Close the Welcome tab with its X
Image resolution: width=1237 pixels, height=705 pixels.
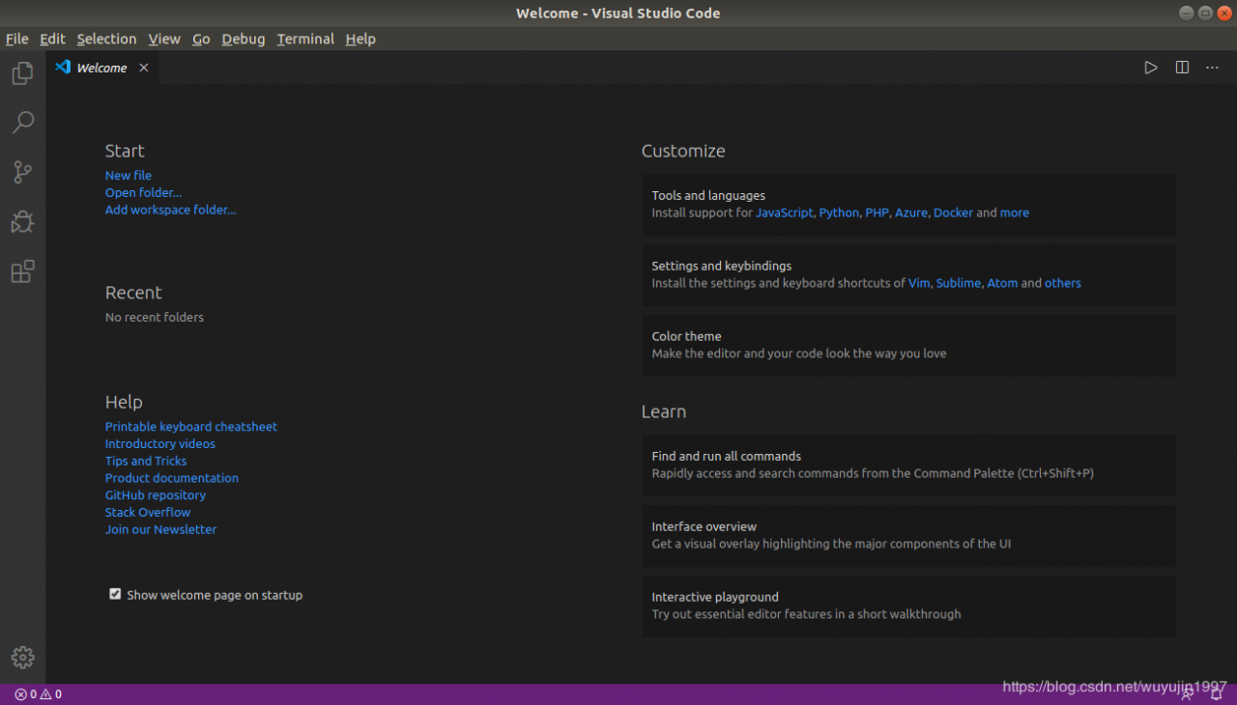click(144, 68)
